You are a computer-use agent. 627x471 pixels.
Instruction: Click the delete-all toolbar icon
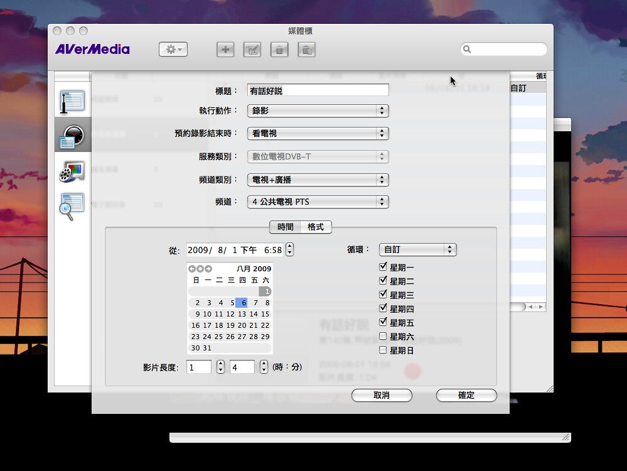pyautogui.click(x=306, y=49)
